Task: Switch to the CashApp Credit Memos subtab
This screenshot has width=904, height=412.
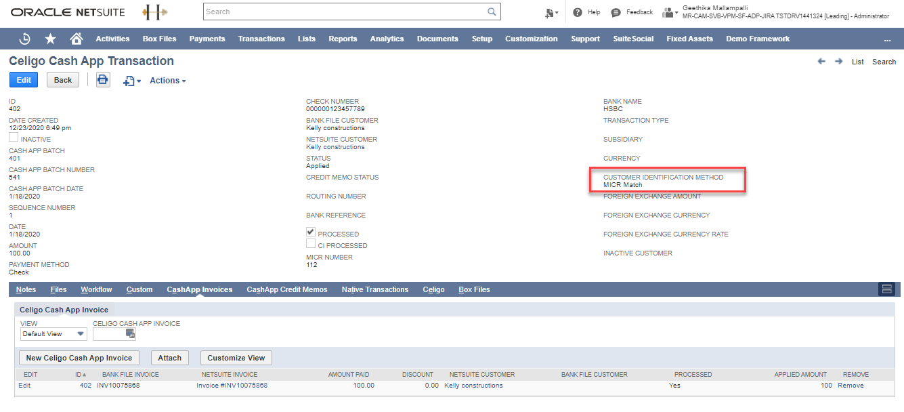Action: point(287,289)
